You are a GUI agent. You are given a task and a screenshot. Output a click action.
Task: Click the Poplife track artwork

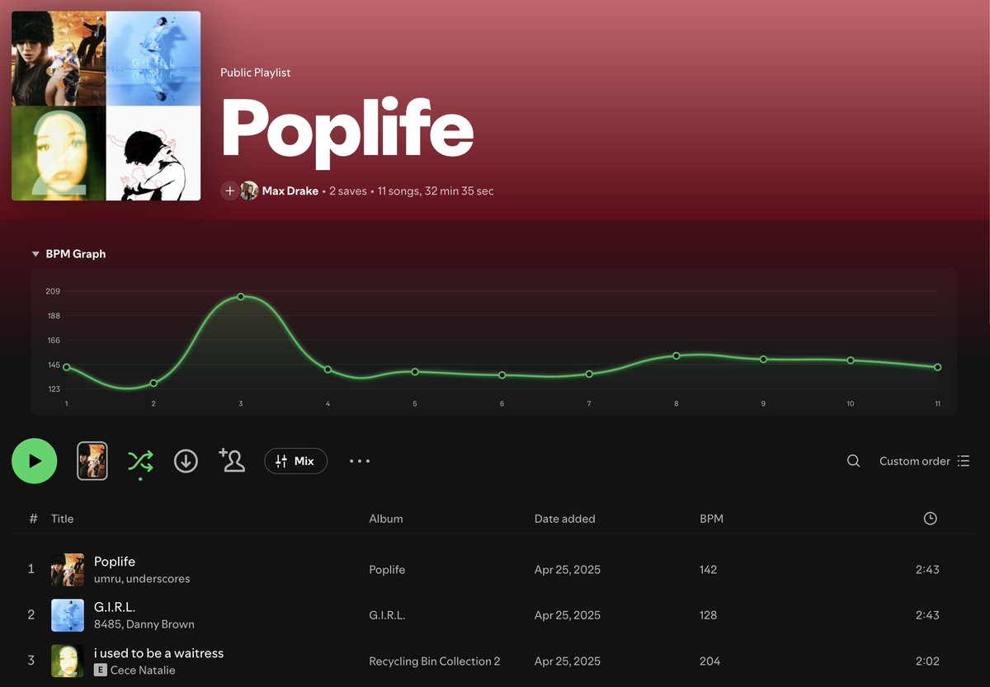[68, 570]
